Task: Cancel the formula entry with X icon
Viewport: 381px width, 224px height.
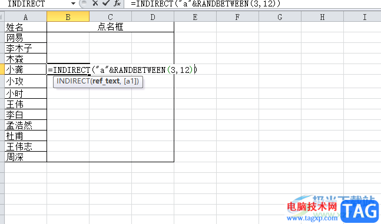Action: click(x=95, y=4)
